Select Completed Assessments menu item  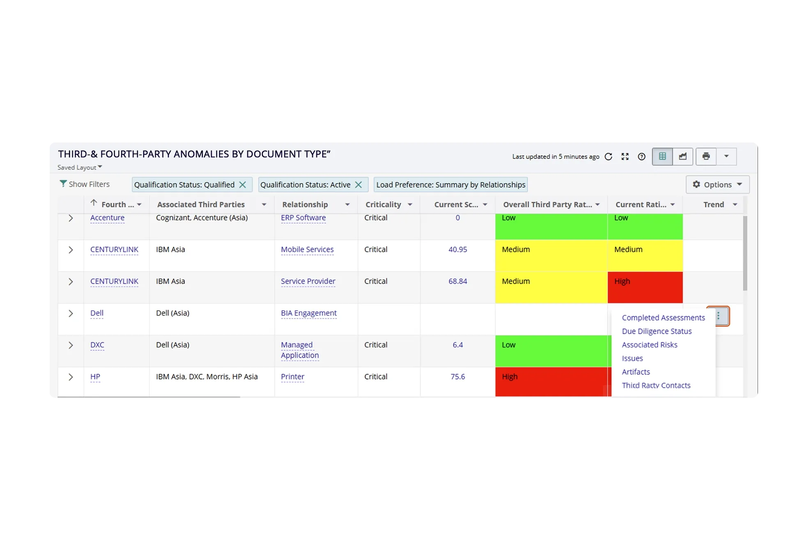click(663, 318)
